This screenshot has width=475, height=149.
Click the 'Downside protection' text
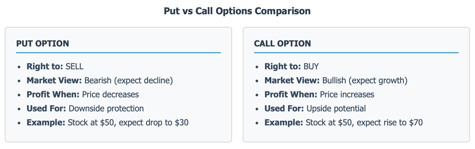(x=106, y=109)
